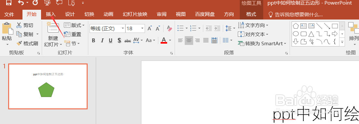Select the right arrow shape

(335, 34)
